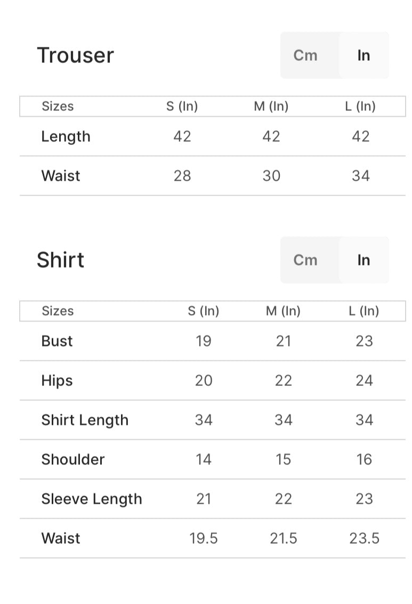Switch Shirt chart to Cm units

coord(305,260)
